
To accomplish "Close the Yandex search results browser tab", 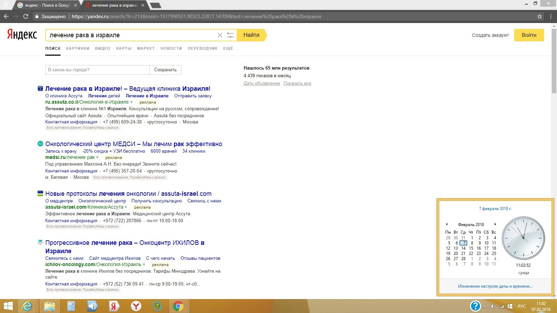I will [143, 5].
